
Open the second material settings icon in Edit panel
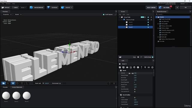click(123, 67)
